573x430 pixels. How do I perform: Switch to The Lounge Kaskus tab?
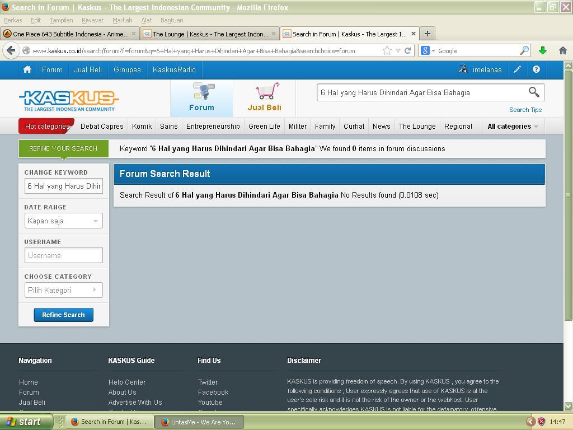point(210,34)
